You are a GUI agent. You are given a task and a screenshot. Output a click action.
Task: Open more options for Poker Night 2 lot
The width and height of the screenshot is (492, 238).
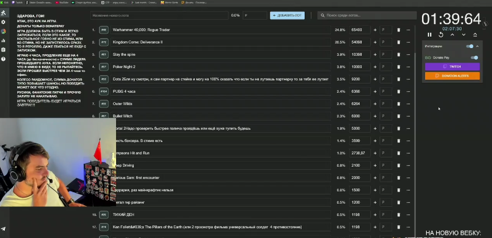coord(408,67)
